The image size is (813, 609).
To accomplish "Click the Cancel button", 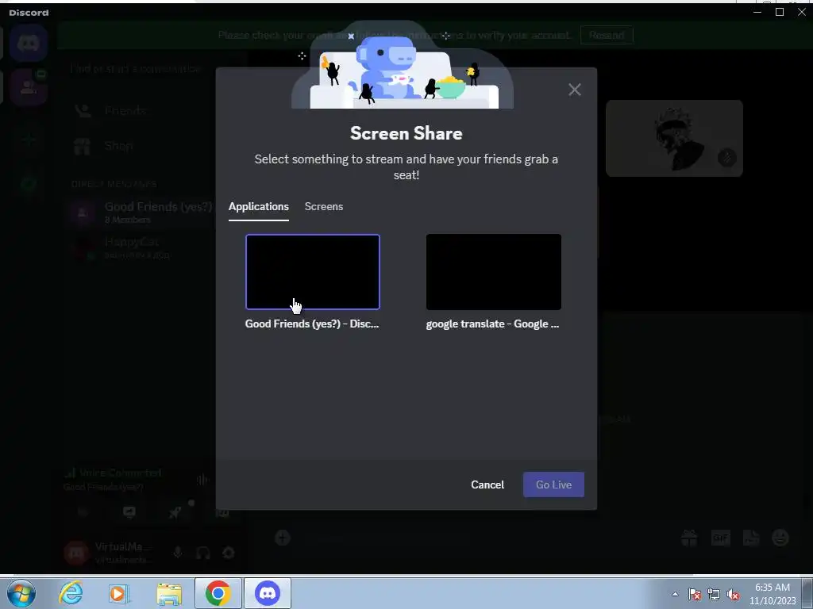I will [x=487, y=485].
